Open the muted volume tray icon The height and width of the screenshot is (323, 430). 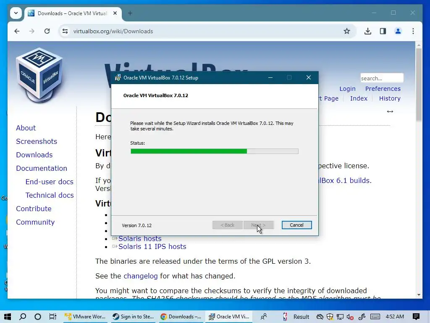click(x=350, y=317)
